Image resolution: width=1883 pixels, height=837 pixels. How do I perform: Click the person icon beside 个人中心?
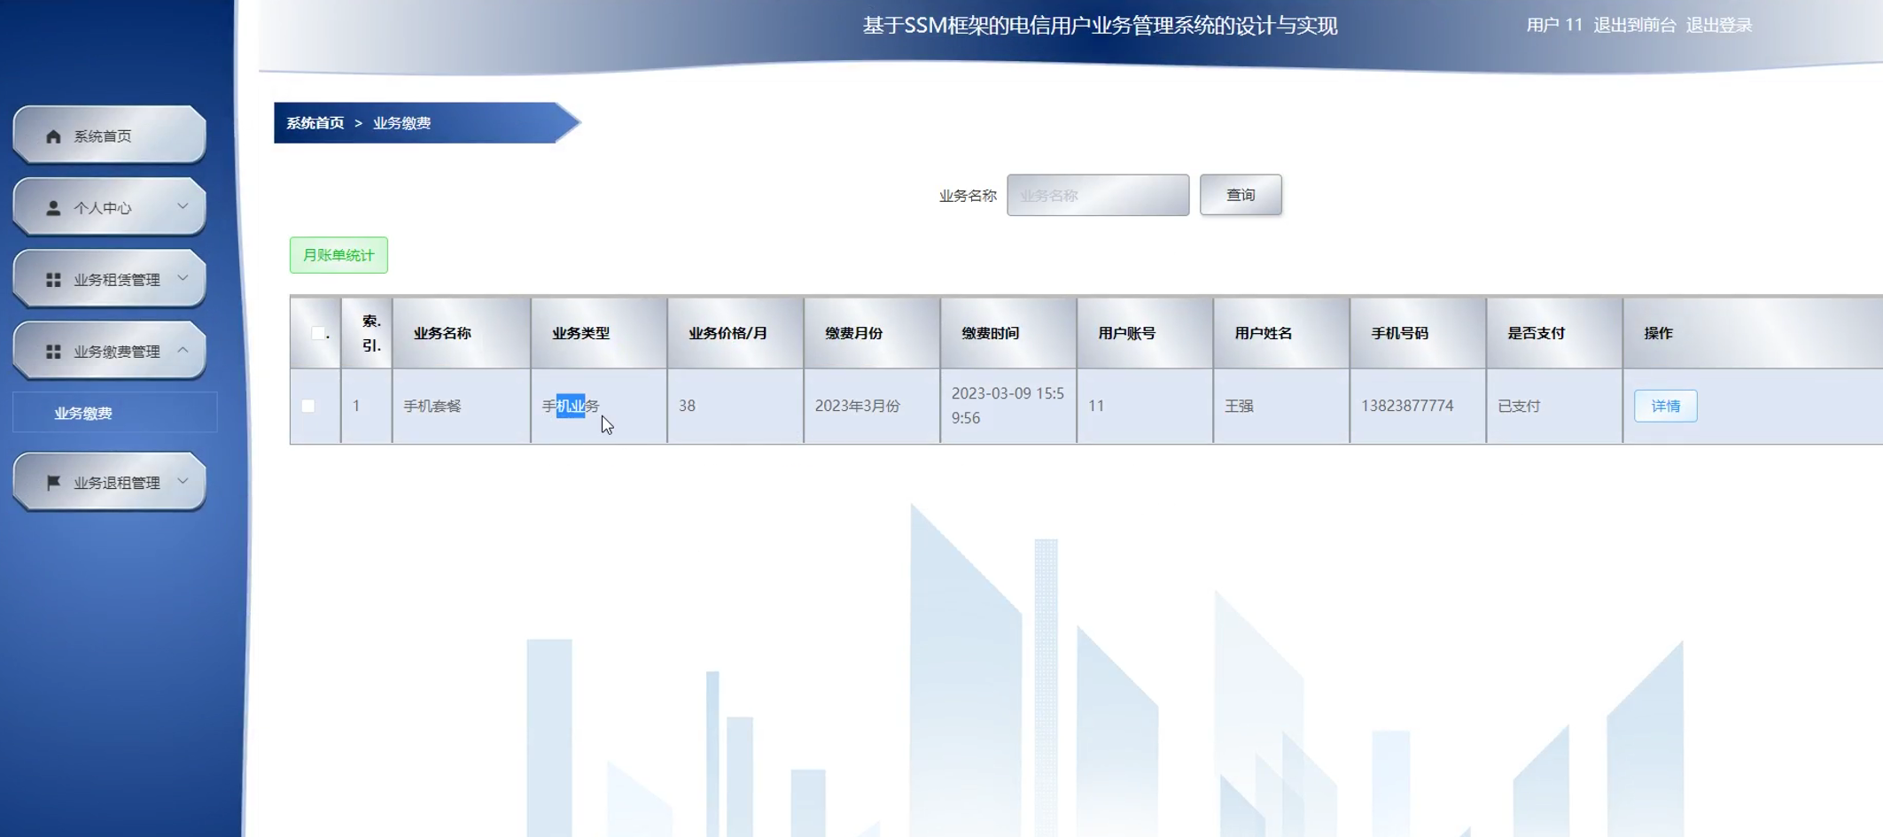pyautogui.click(x=53, y=208)
